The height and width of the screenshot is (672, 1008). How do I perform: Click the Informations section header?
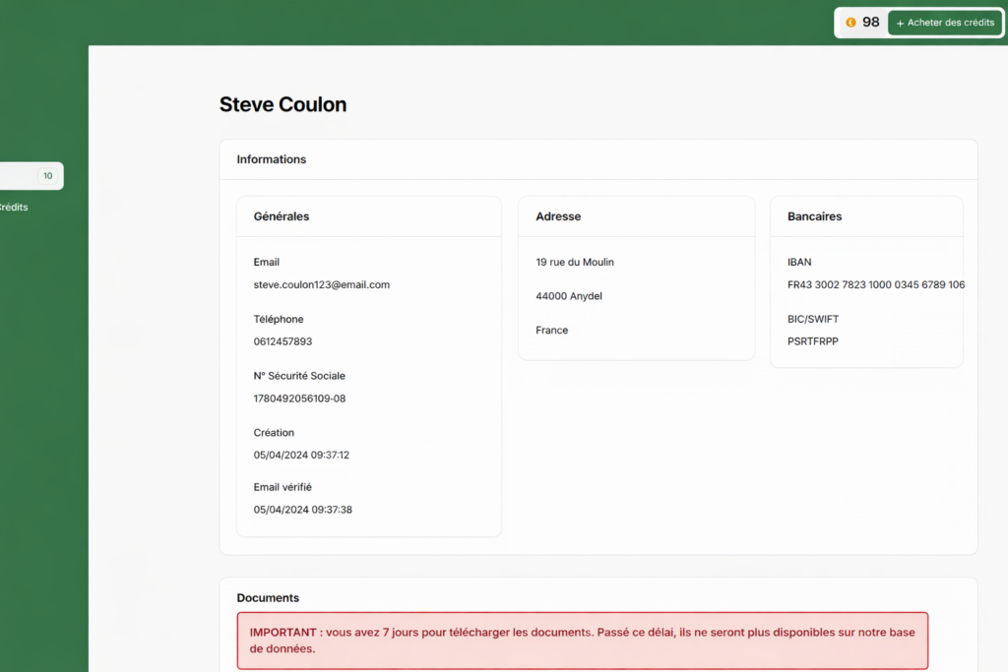(272, 159)
